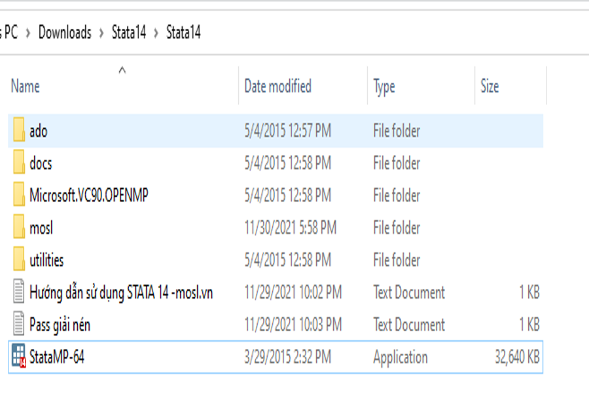
Task: Go to first Stata14 breadcrumb after Downloads
Action: pyautogui.click(x=129, y=32)
